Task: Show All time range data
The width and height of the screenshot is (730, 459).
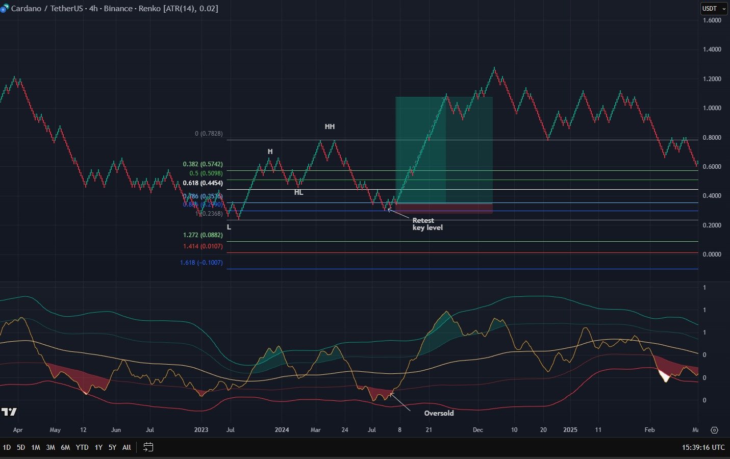Action: click(127, 447)
